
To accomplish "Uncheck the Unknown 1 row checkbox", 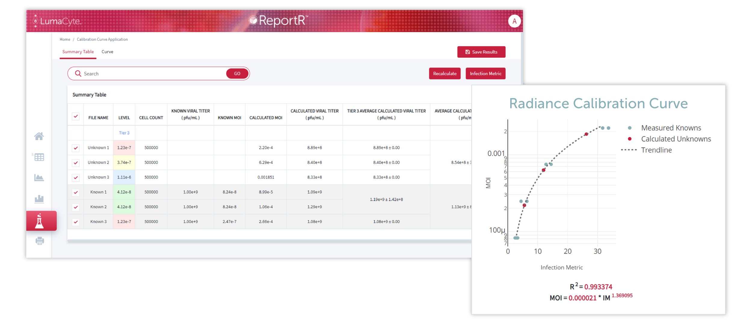I will [76, 148].
